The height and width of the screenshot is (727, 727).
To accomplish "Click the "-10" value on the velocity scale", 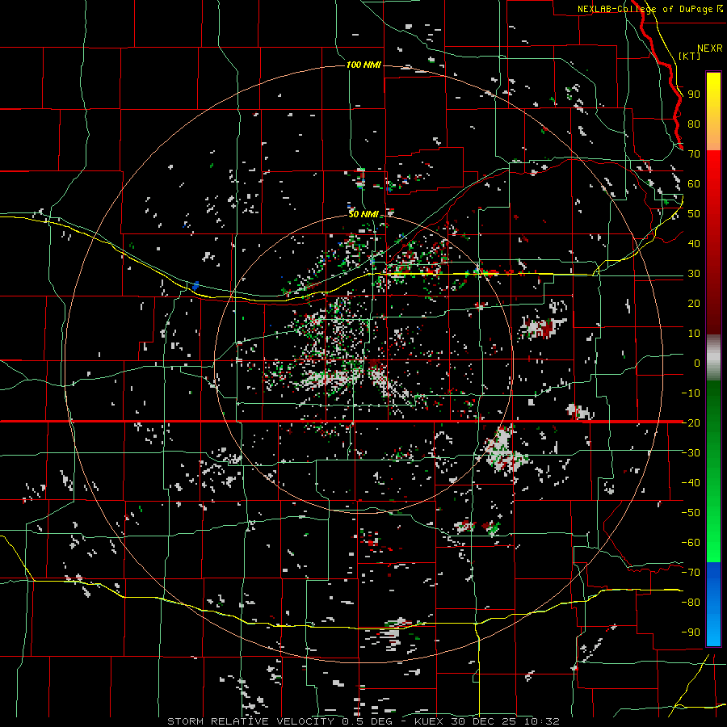I will click(x=691, y=393).
